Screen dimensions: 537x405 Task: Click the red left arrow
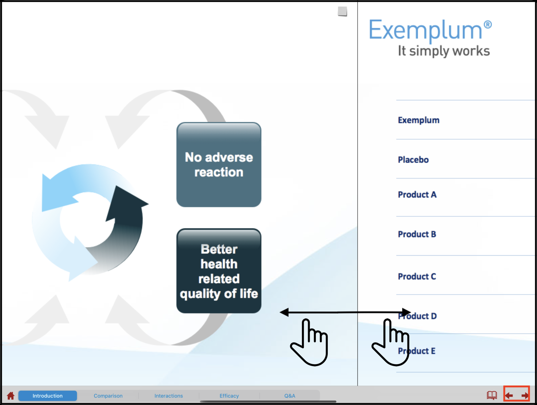pos(509,396)
